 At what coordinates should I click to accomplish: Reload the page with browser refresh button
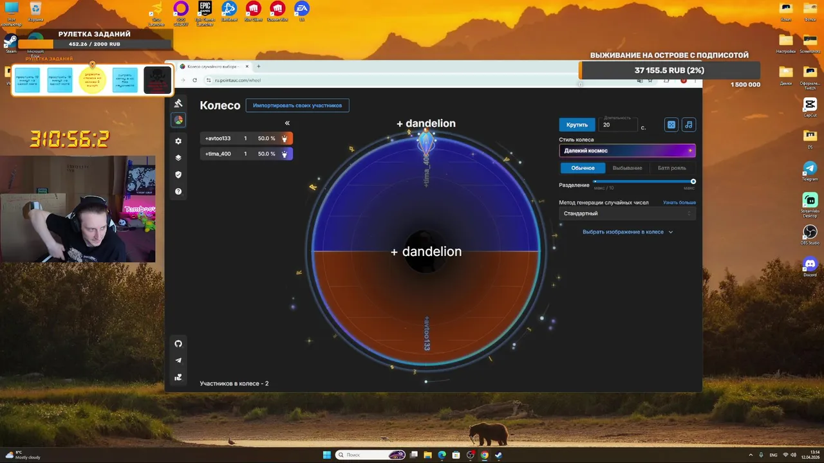[x=194, y=80]
